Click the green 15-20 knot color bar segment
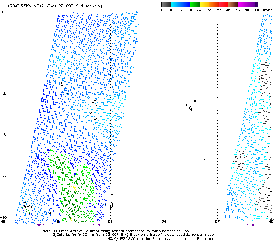Image resolution: width=274 pixels, height=241 pixels. tap(195, 4)
